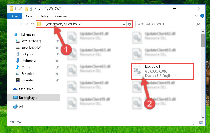Click the vertical scrollbar thumb
This screenshot has height=133, width=210.
[203, 40]
